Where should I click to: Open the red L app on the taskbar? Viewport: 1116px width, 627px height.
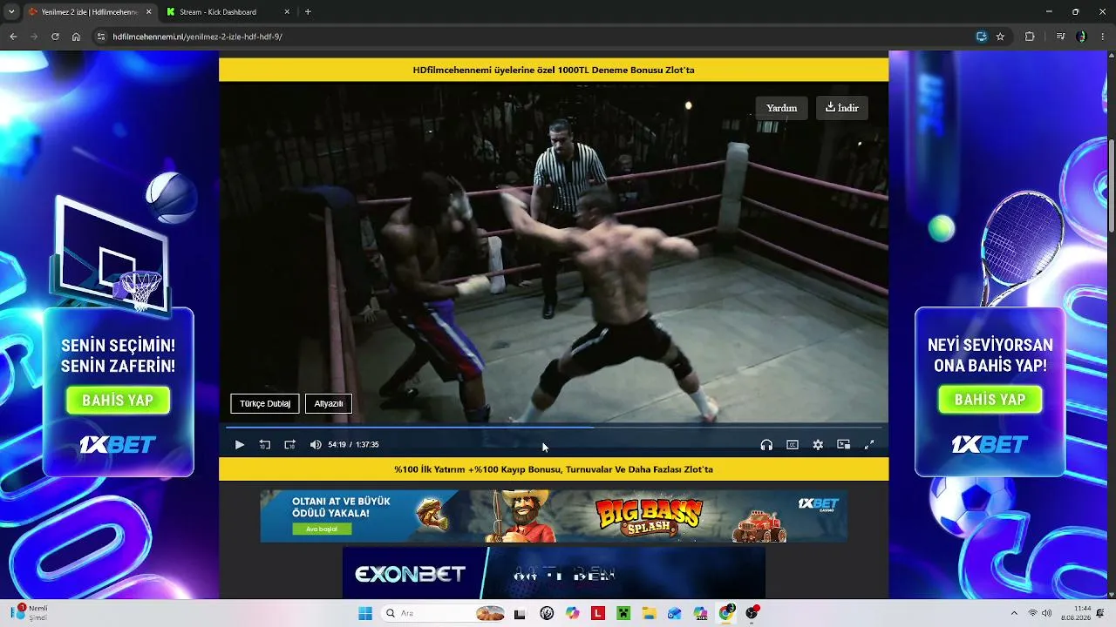point(597,613)
